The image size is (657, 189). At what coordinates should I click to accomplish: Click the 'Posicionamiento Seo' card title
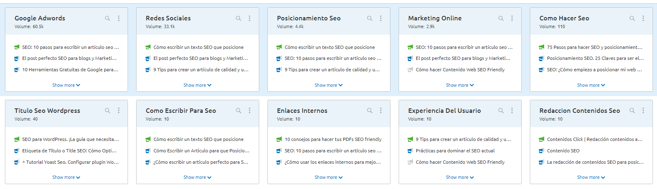coord(309,18)
